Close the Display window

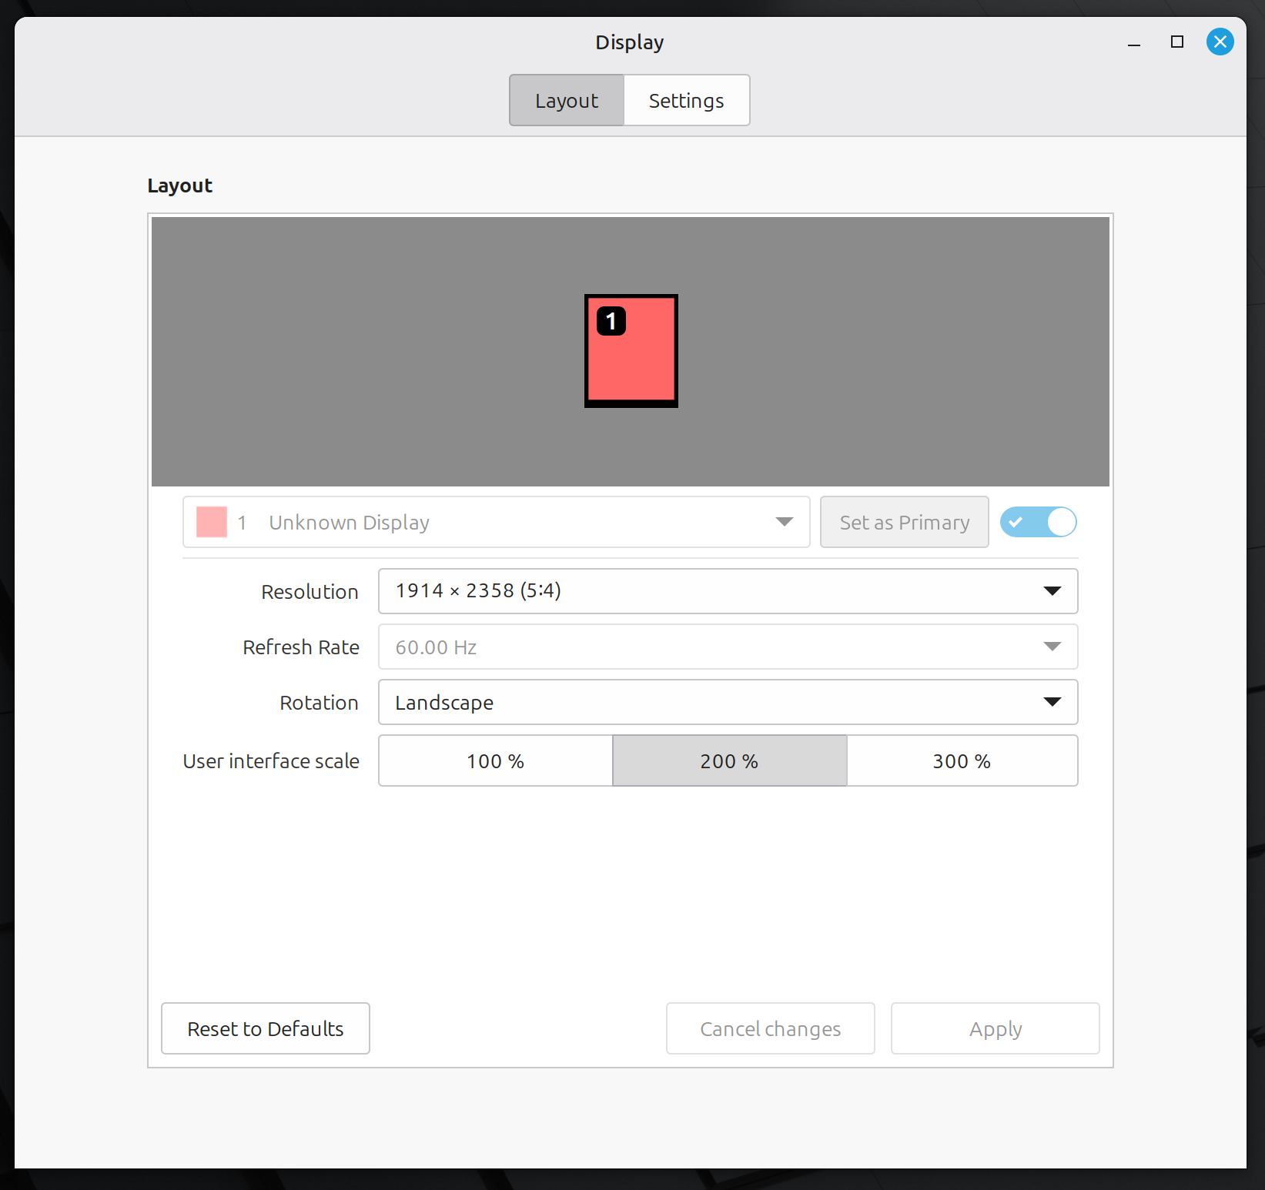coord(1220,42)
